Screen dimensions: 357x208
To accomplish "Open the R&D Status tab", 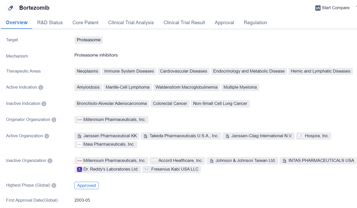I will (50, 22).
